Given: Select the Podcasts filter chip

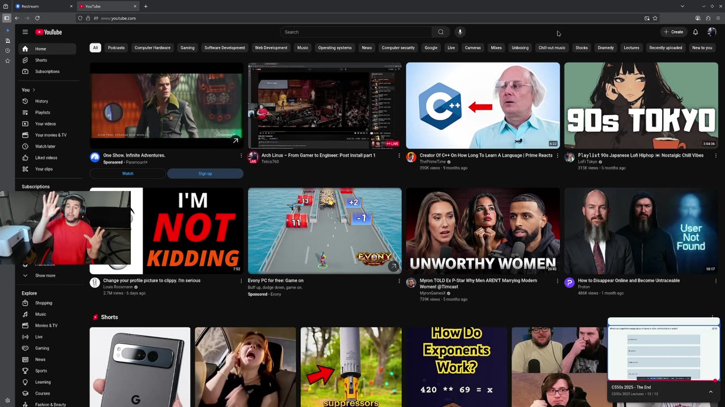Looking at the screenshot, I should click(x=116, y=48).
